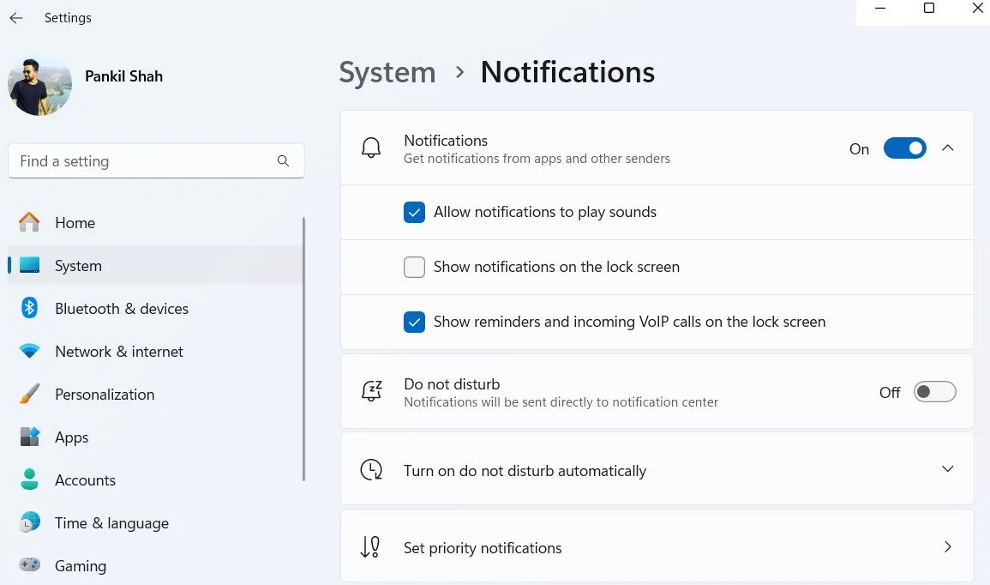The width and height of the screenshot is (990, 585).
Task: Click the System monitor icon in sidebar
Action: 29,265
